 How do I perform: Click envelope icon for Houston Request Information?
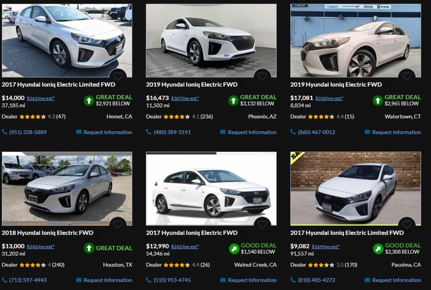click(79, 280)
